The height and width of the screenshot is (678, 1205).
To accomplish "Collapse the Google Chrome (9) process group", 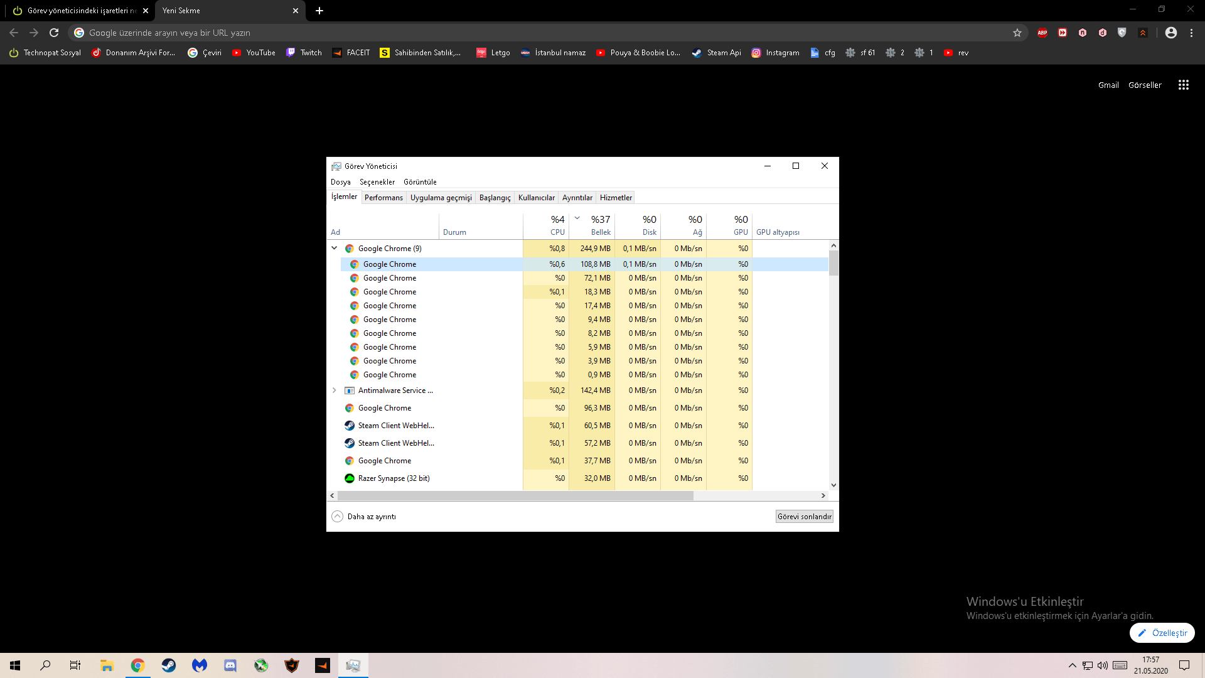I will pos(335,248).
